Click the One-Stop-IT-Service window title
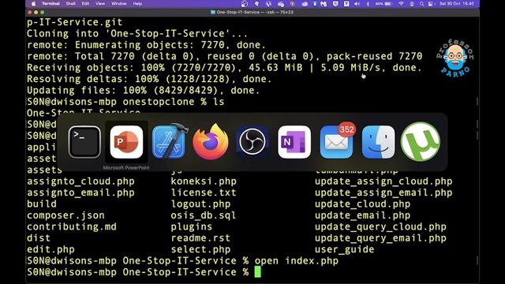The height and width of the screenshot is (284, 505). (252, 13)
